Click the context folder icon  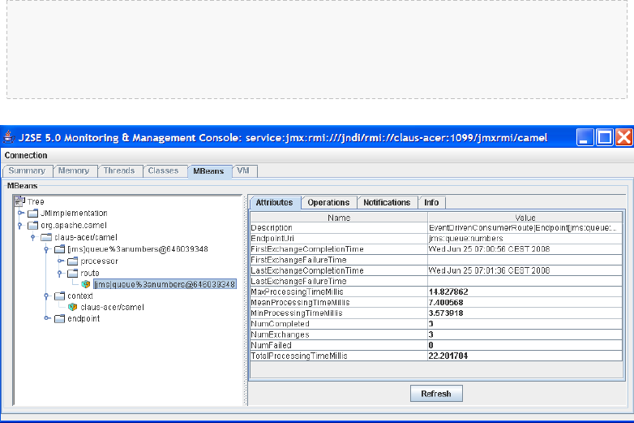[59, 296]
